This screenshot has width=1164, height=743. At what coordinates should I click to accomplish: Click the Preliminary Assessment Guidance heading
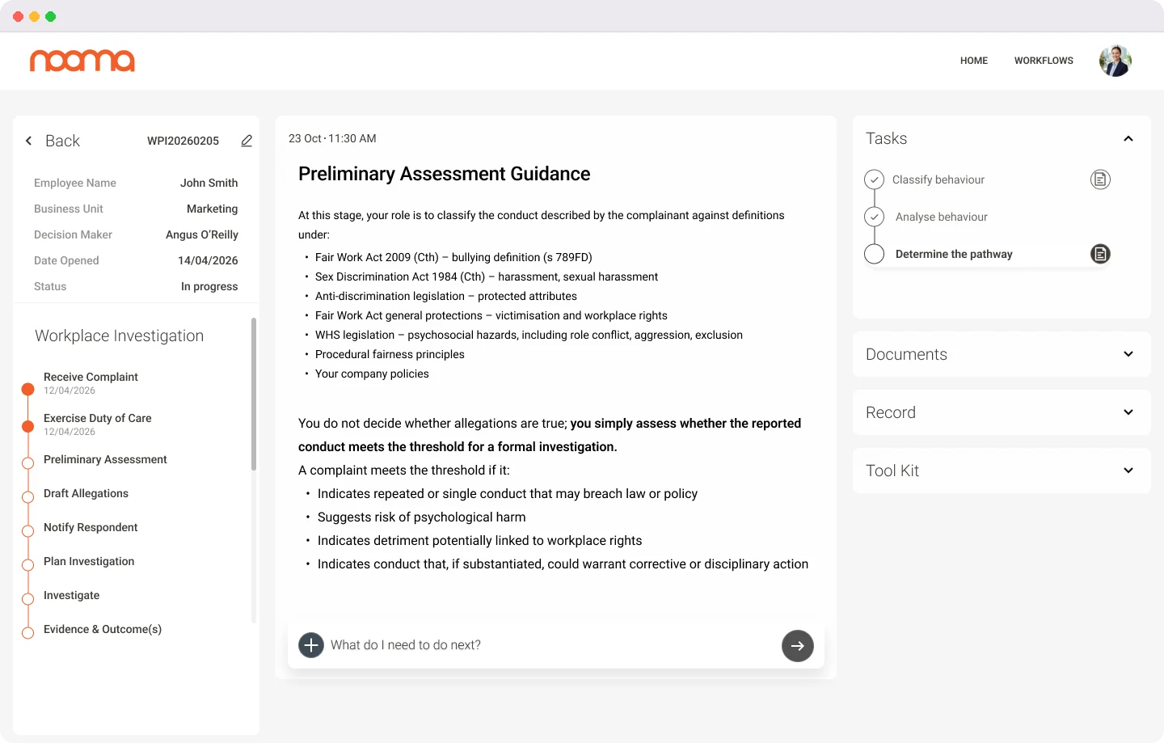(445, 174)
